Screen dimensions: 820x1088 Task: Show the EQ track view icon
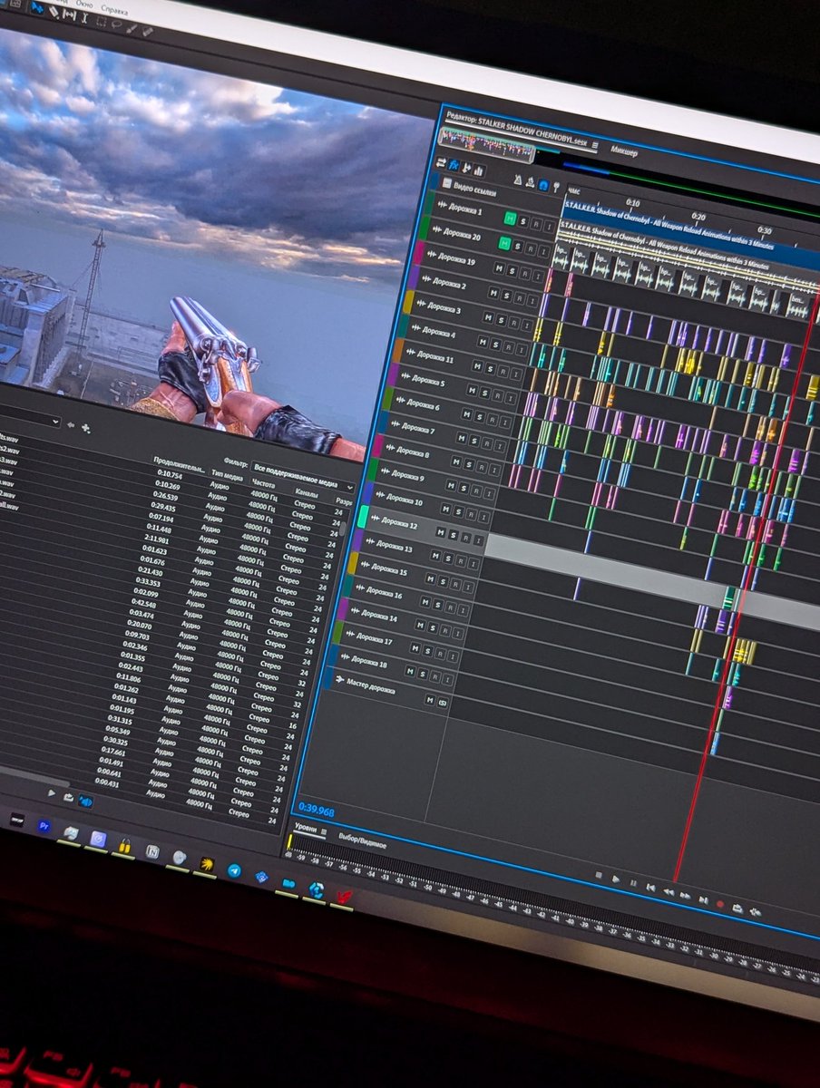point(478,170)
